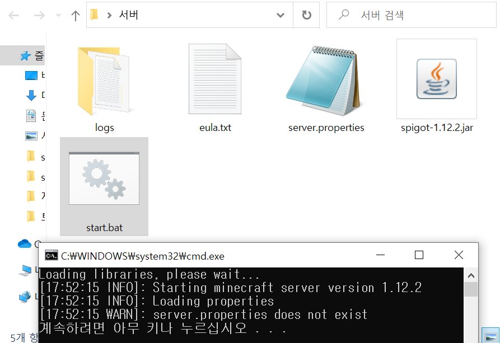Refresh the current folder view

(x=306, y=15)
